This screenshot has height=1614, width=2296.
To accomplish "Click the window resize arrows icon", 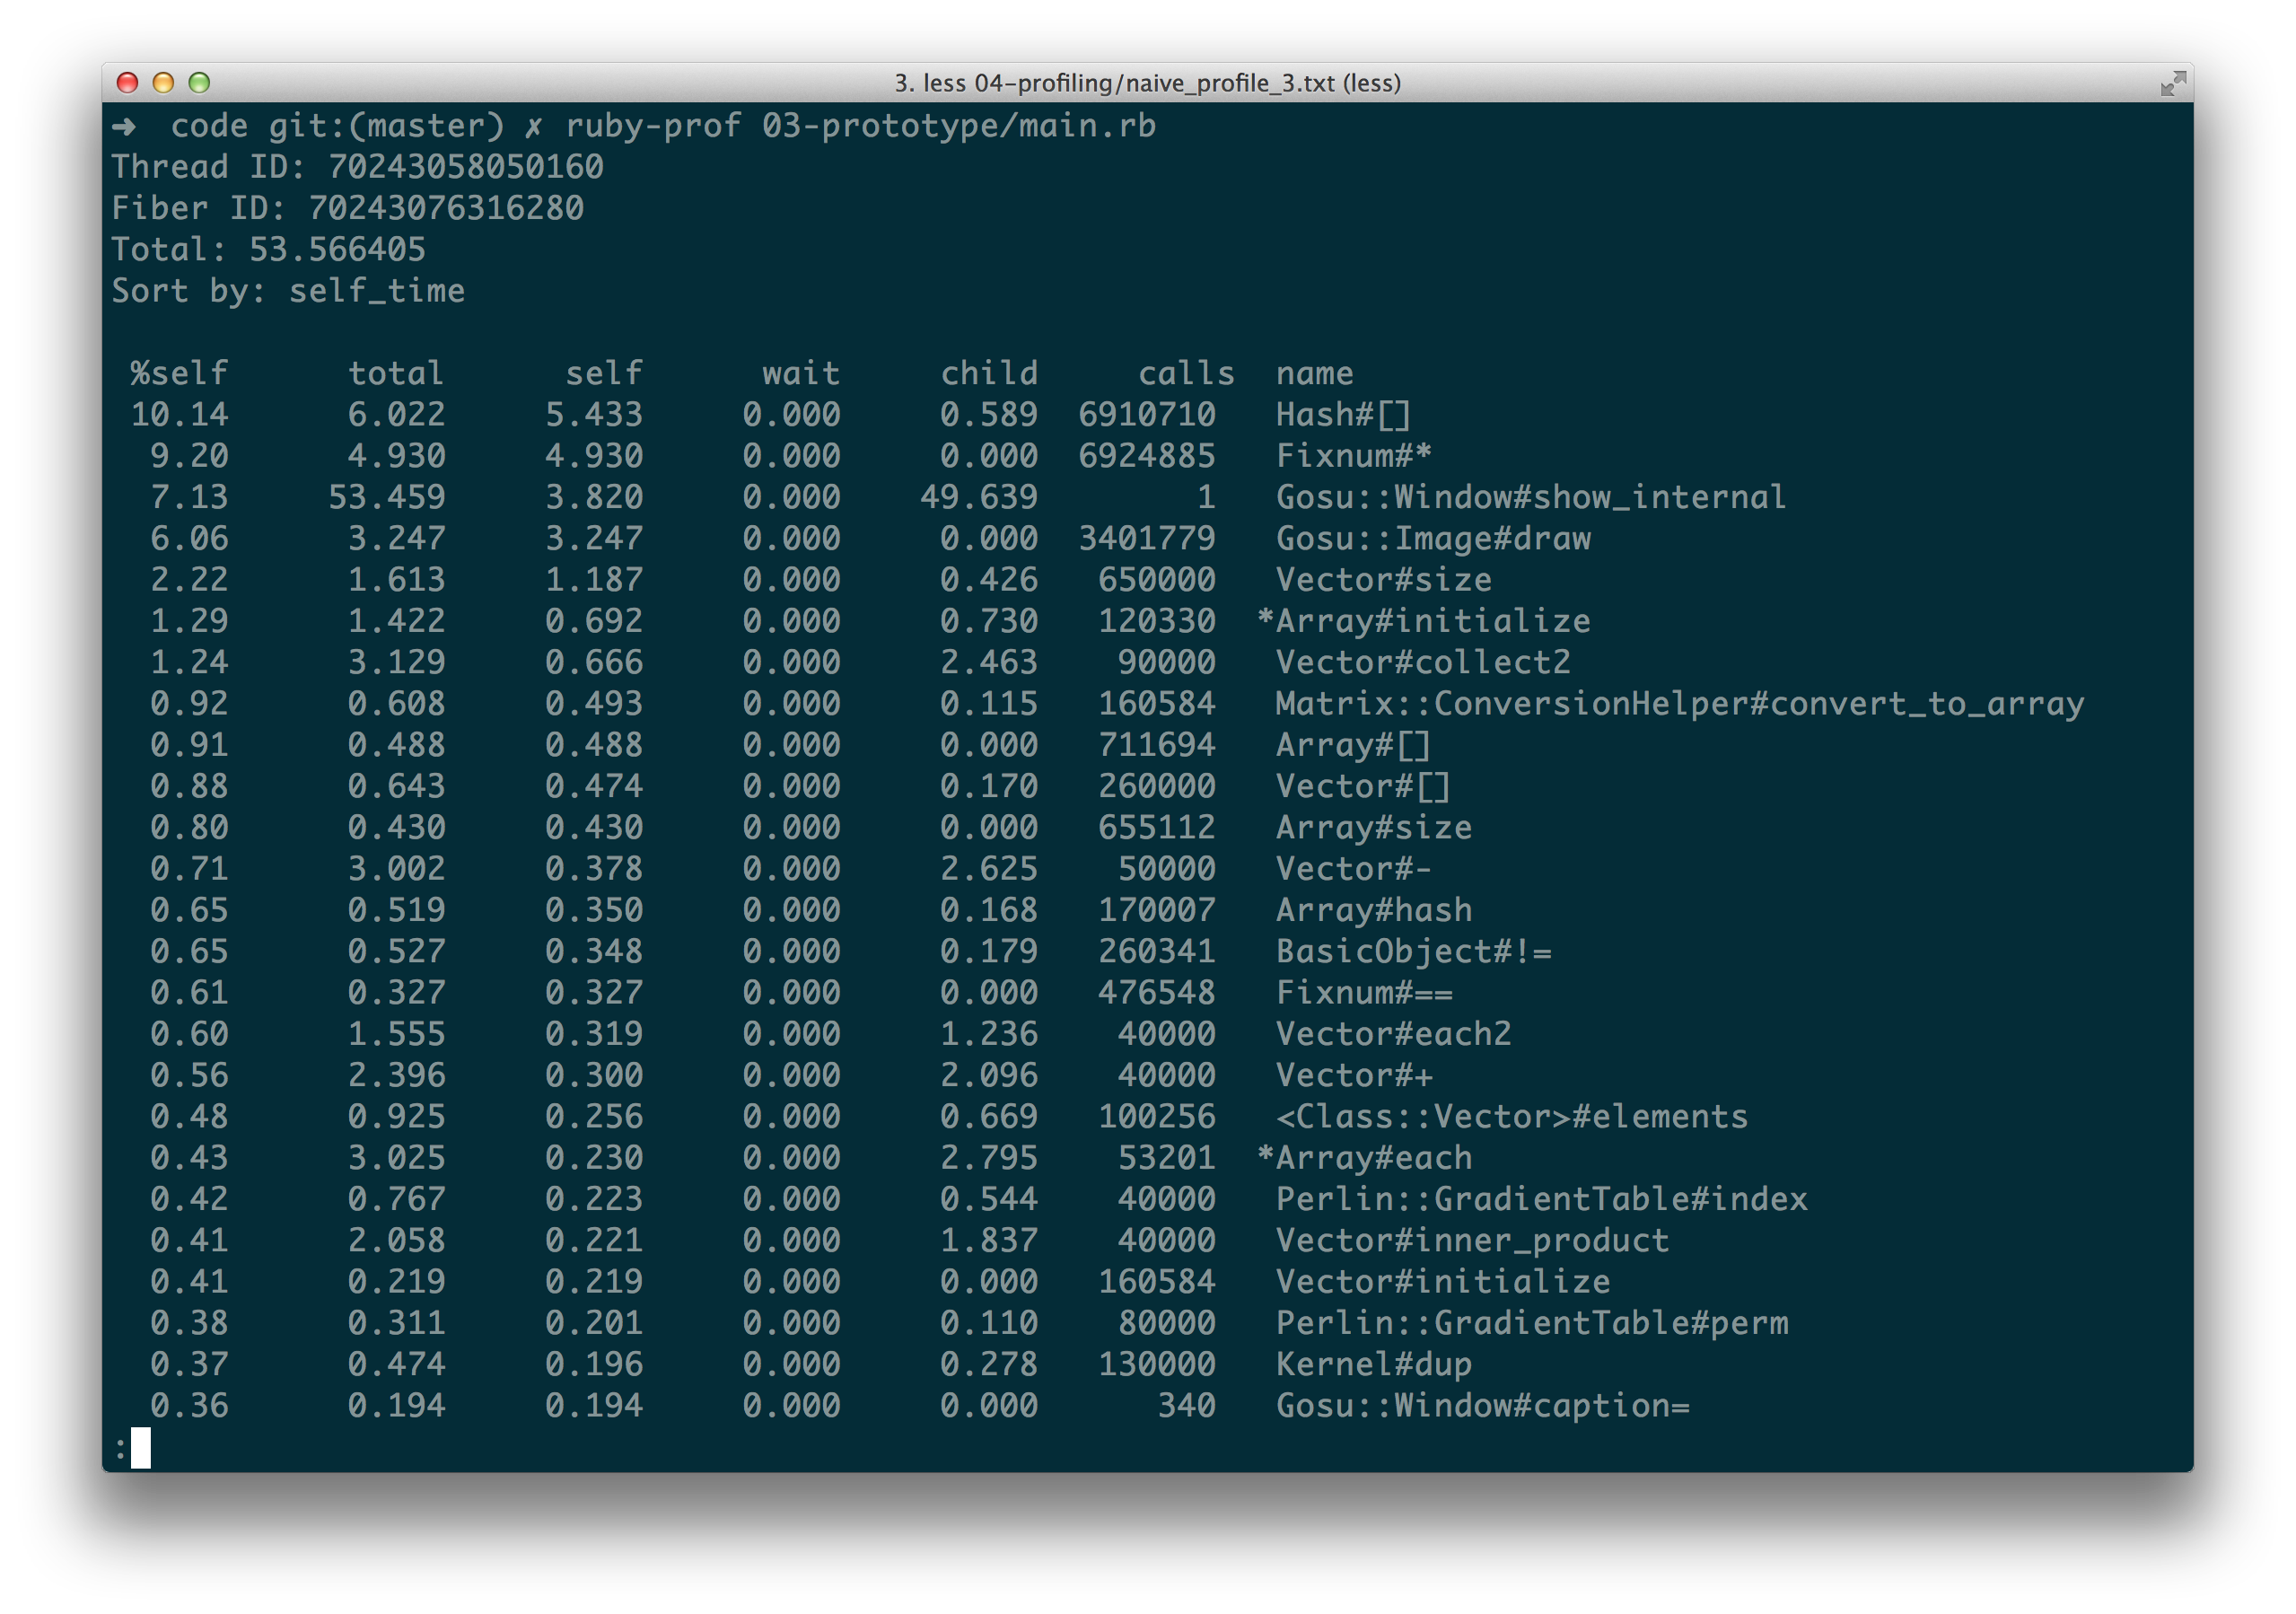I will (2176, 83).
